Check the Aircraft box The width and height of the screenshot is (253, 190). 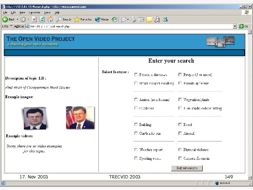(x=180, y=133)
